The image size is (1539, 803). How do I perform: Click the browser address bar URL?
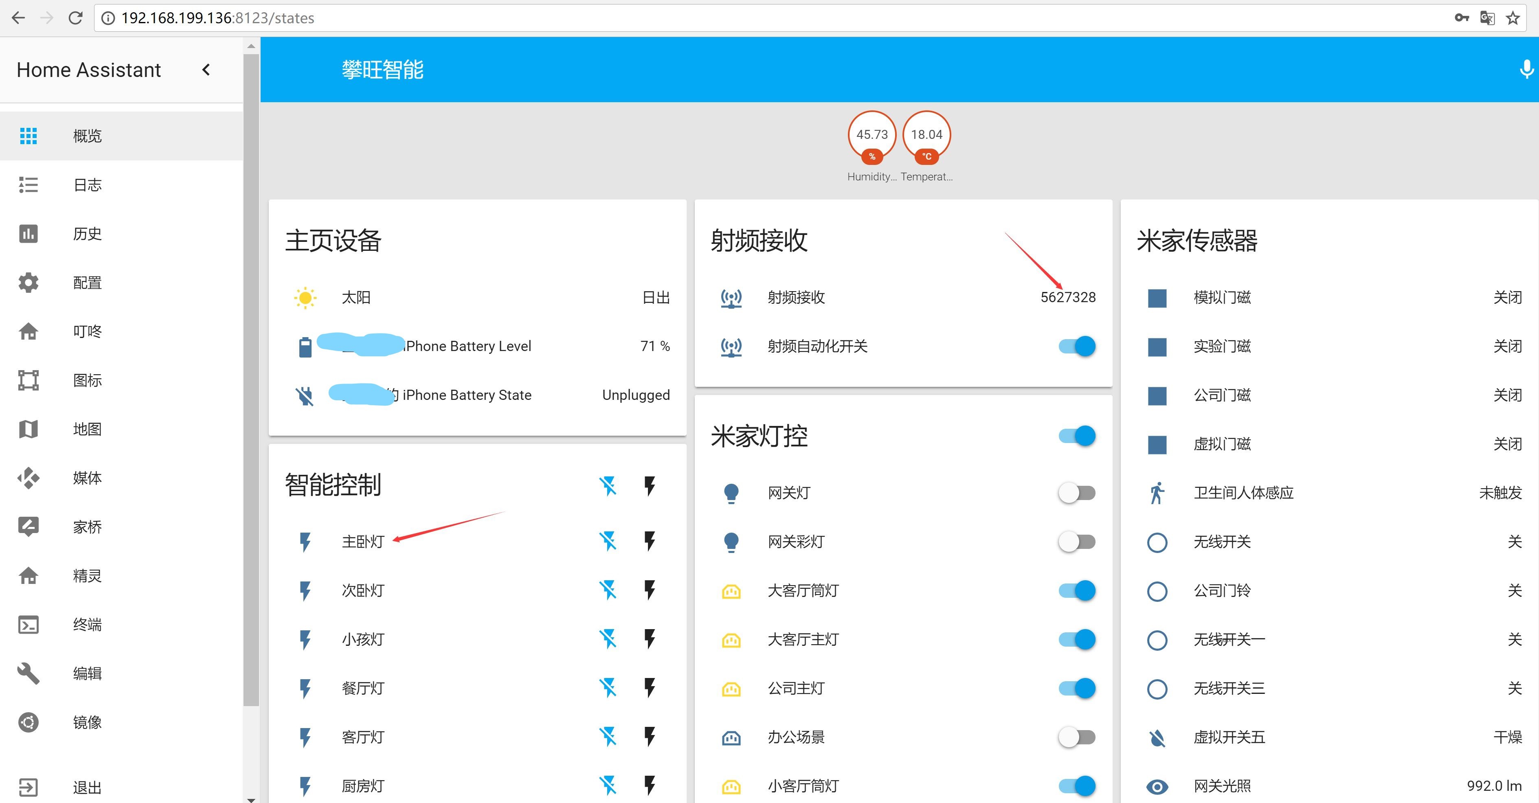coord(217,18)
